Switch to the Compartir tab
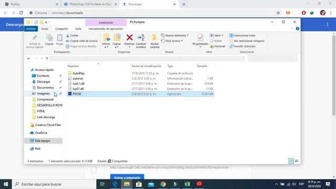 61,29
